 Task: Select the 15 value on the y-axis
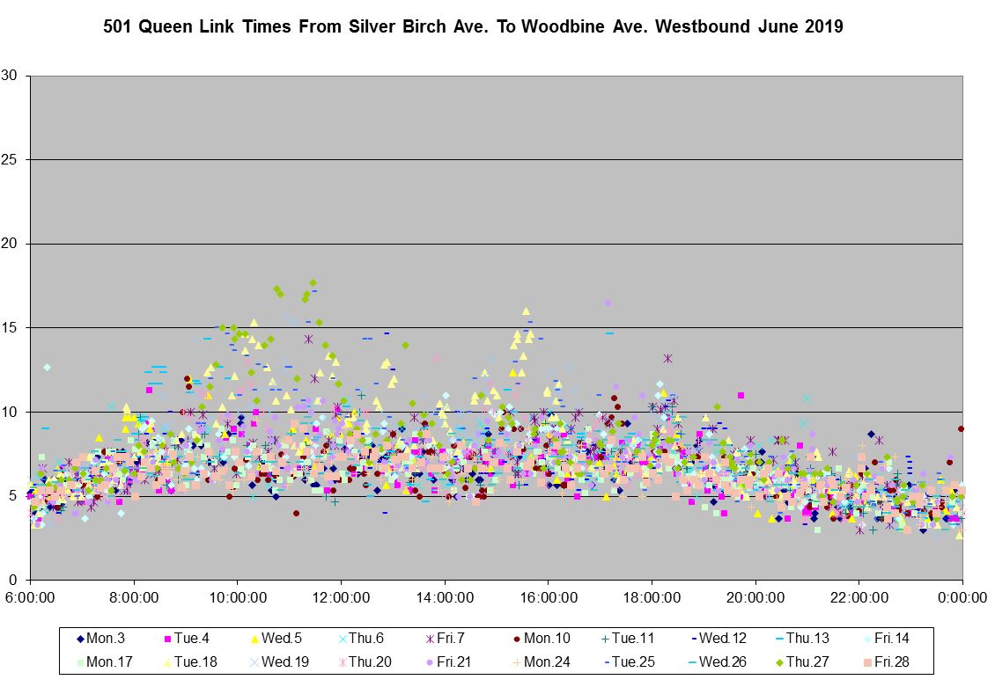(x=10, y=328)
